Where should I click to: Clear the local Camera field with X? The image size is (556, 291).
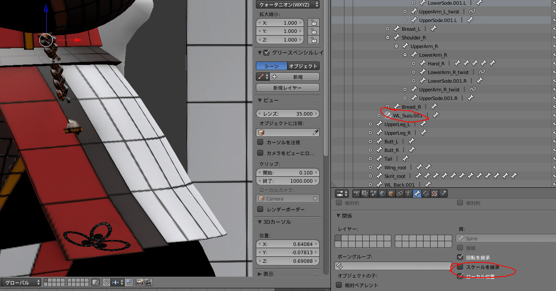(x=316, y=199)
